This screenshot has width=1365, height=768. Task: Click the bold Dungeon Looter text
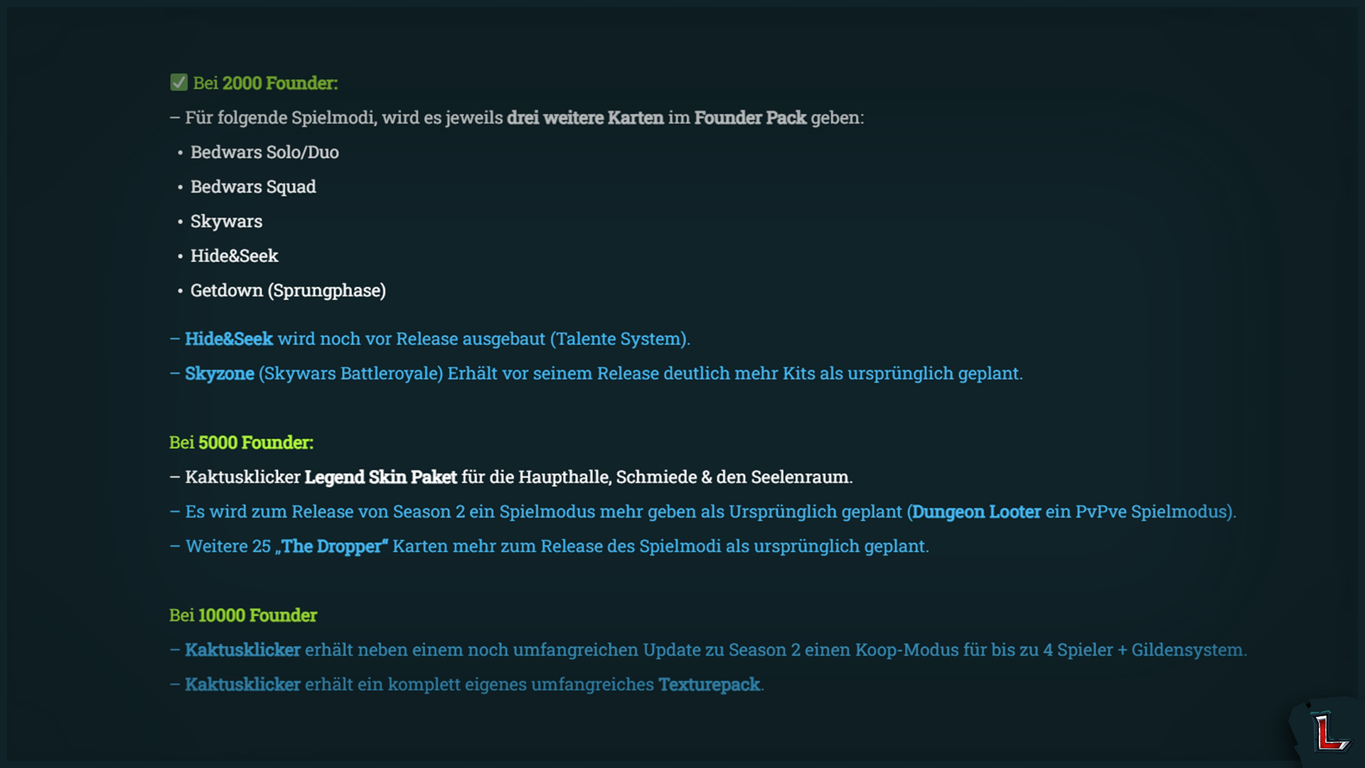pos(976,512)
